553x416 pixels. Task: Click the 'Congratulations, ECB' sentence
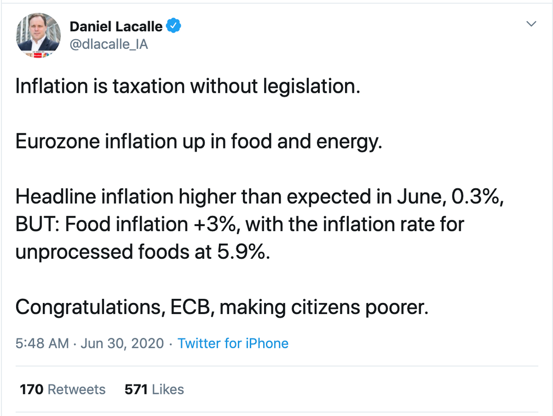click(x=222, y=308)
